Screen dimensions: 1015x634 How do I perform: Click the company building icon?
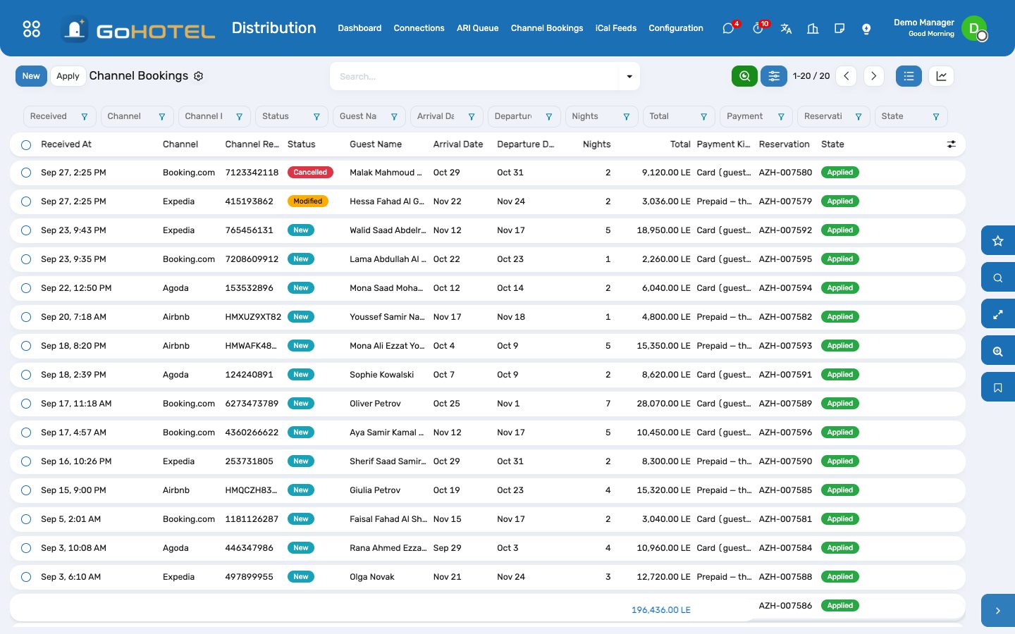(x=813, y=28)
